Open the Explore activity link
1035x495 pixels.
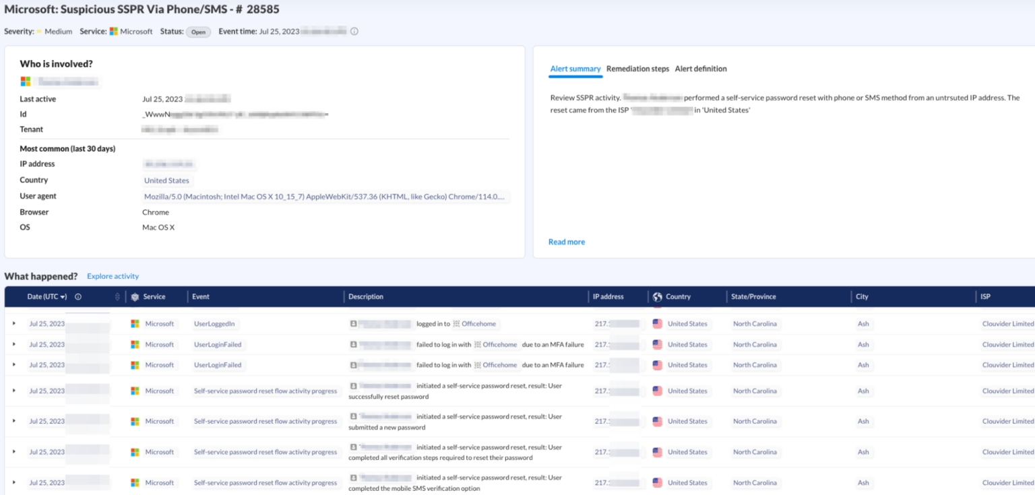pos(113,276)
